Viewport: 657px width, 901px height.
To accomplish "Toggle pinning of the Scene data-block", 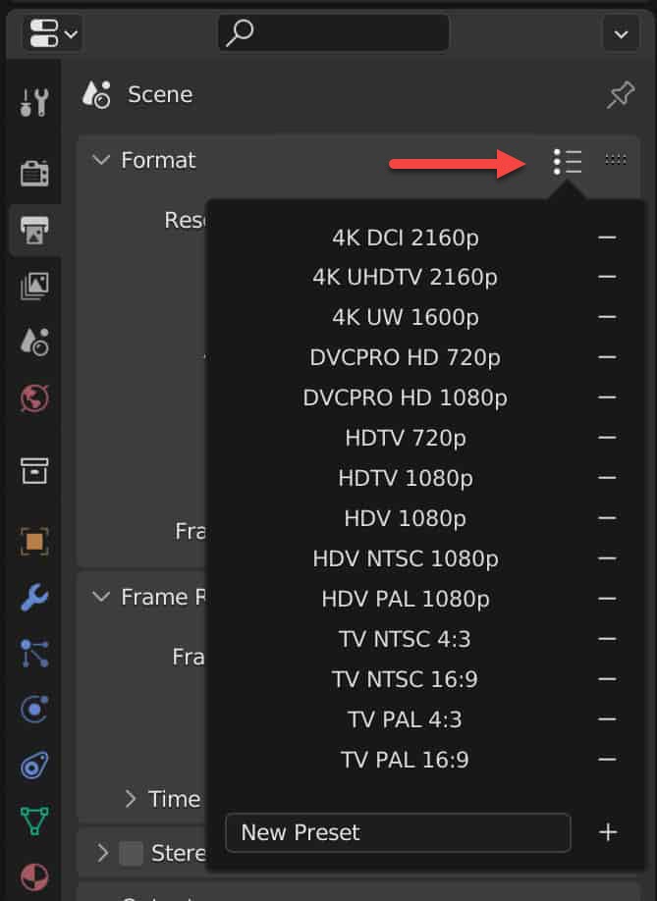I will (x=620, y=95).
